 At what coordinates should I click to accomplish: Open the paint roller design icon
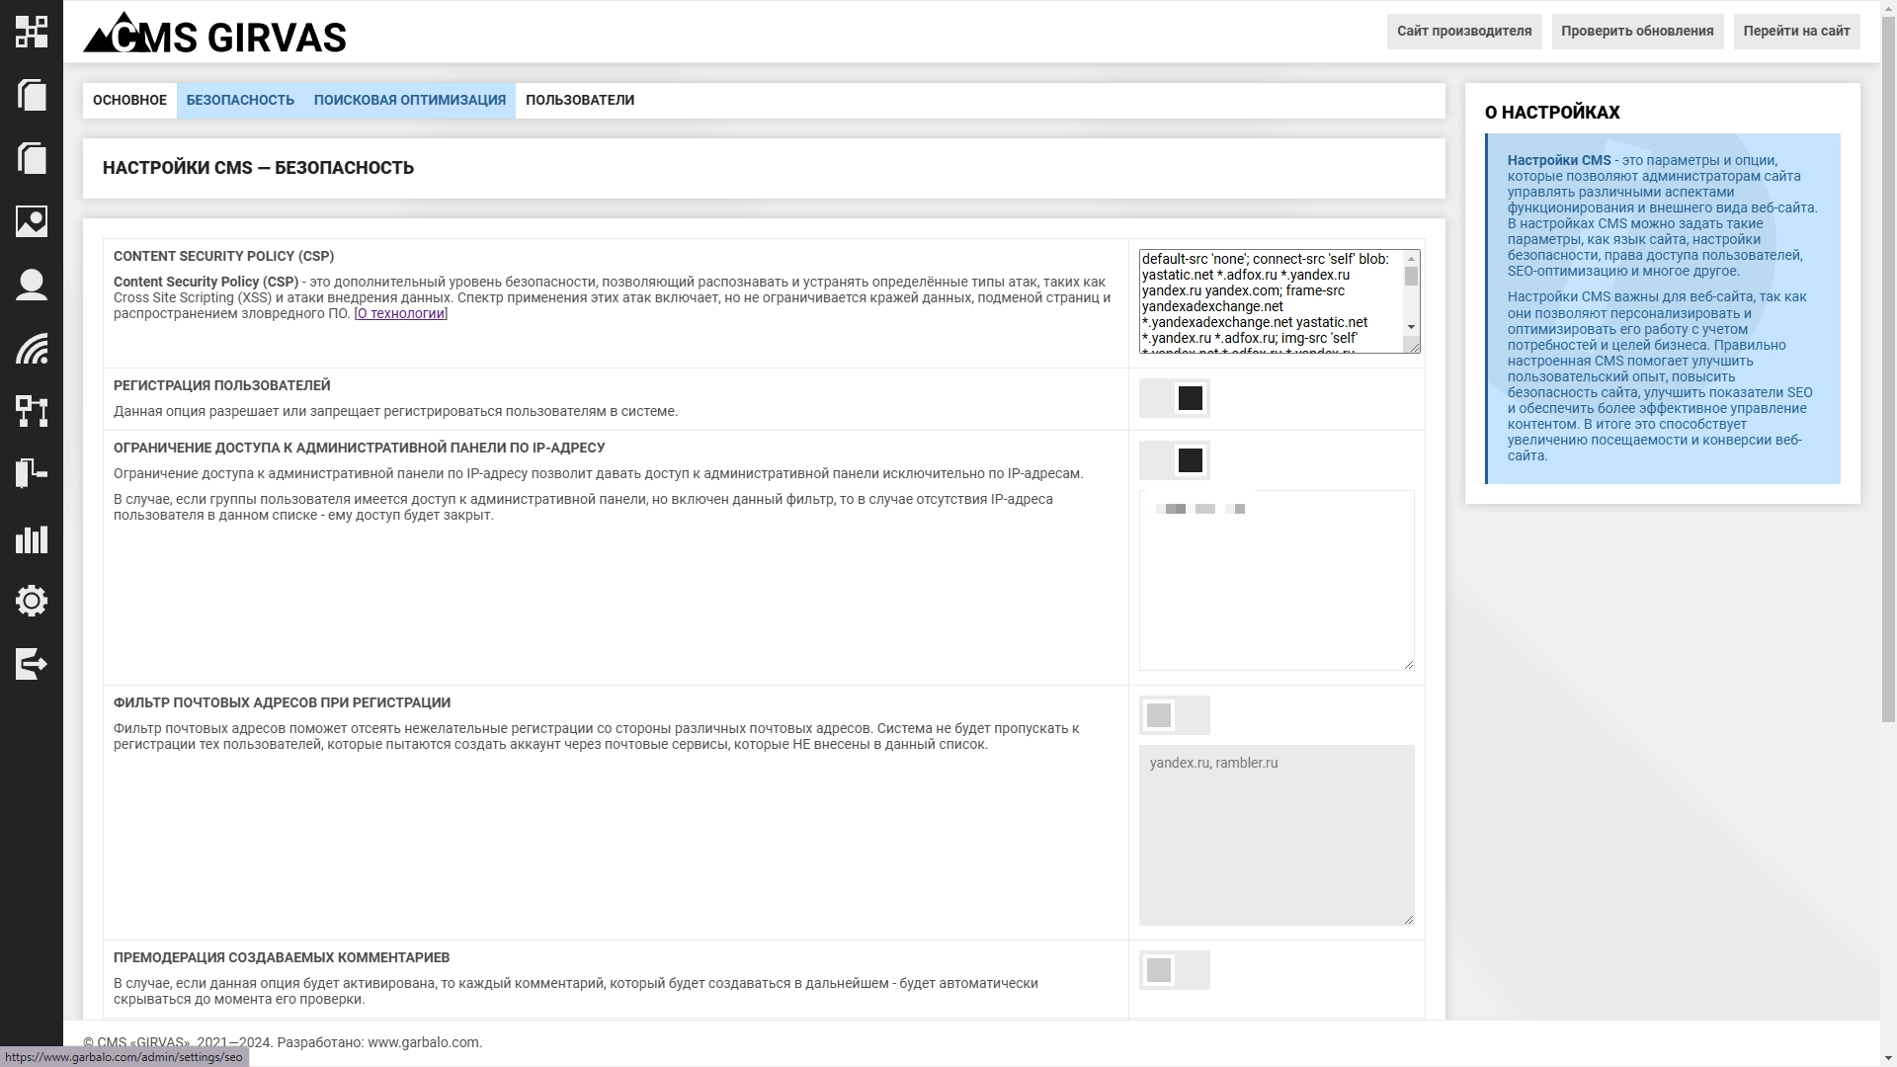coord(31,474)
